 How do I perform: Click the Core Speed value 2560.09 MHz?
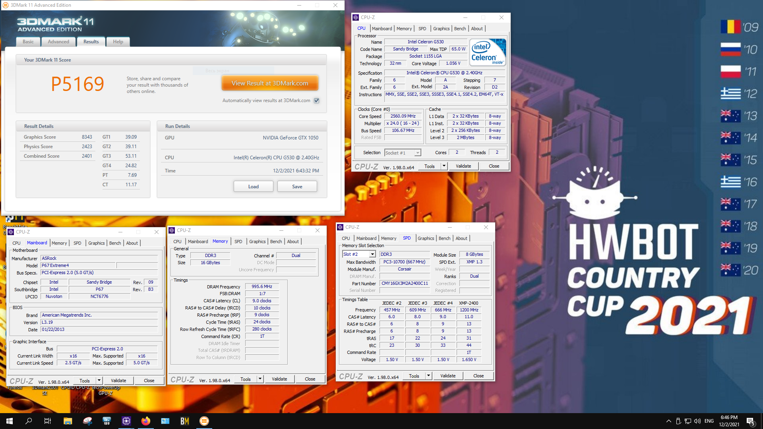click(x=403, y=116)
